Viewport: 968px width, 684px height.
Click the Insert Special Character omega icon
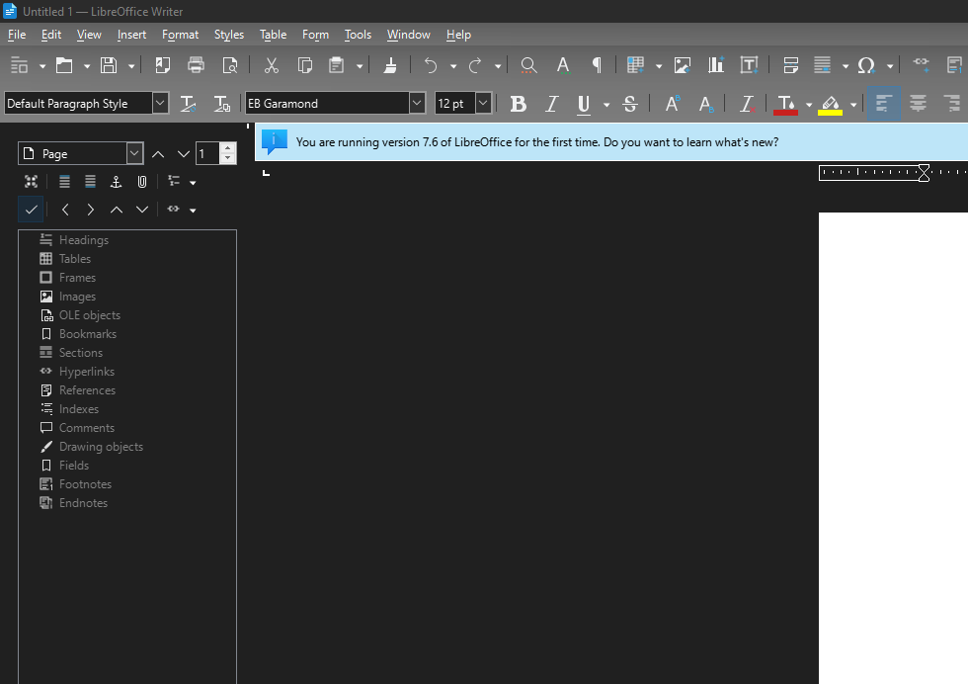pos(867,65)
